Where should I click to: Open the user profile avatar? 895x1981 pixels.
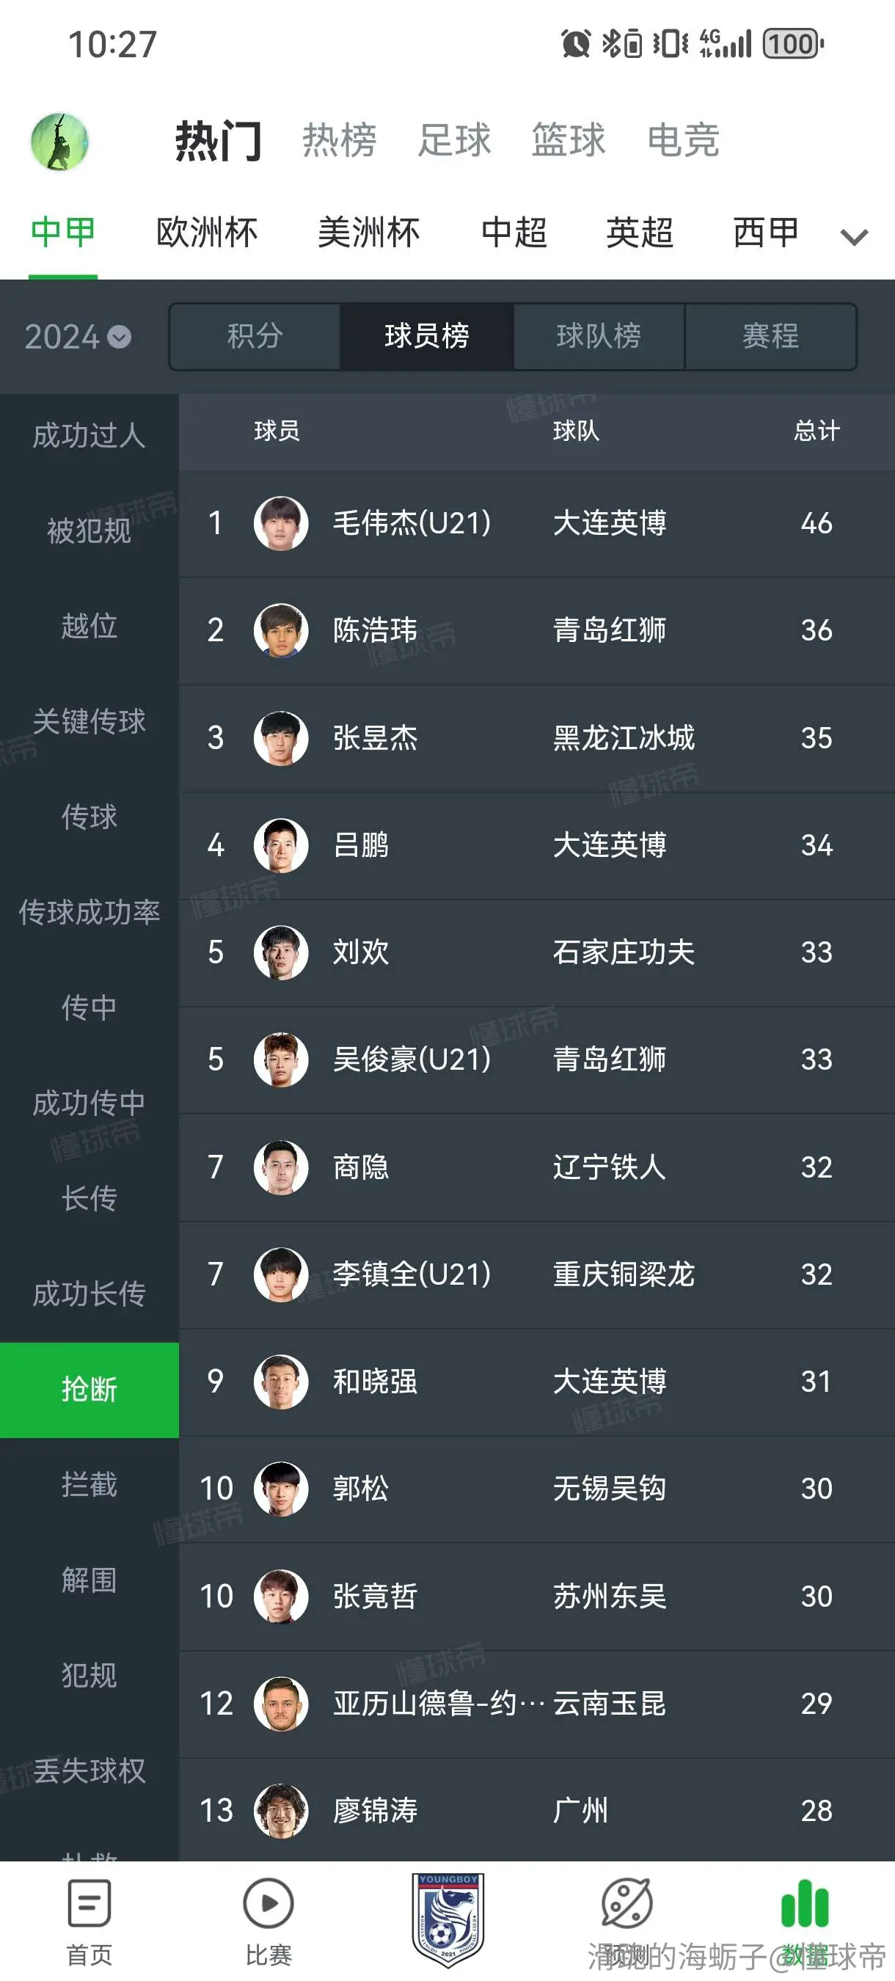[59, 142]
